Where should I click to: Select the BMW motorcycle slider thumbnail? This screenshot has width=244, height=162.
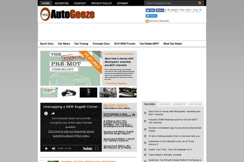[69, 93]
